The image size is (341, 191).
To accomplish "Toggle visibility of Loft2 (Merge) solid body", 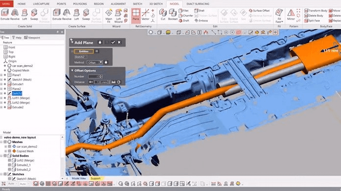I will pyautogui.click(x=10, y=160).
